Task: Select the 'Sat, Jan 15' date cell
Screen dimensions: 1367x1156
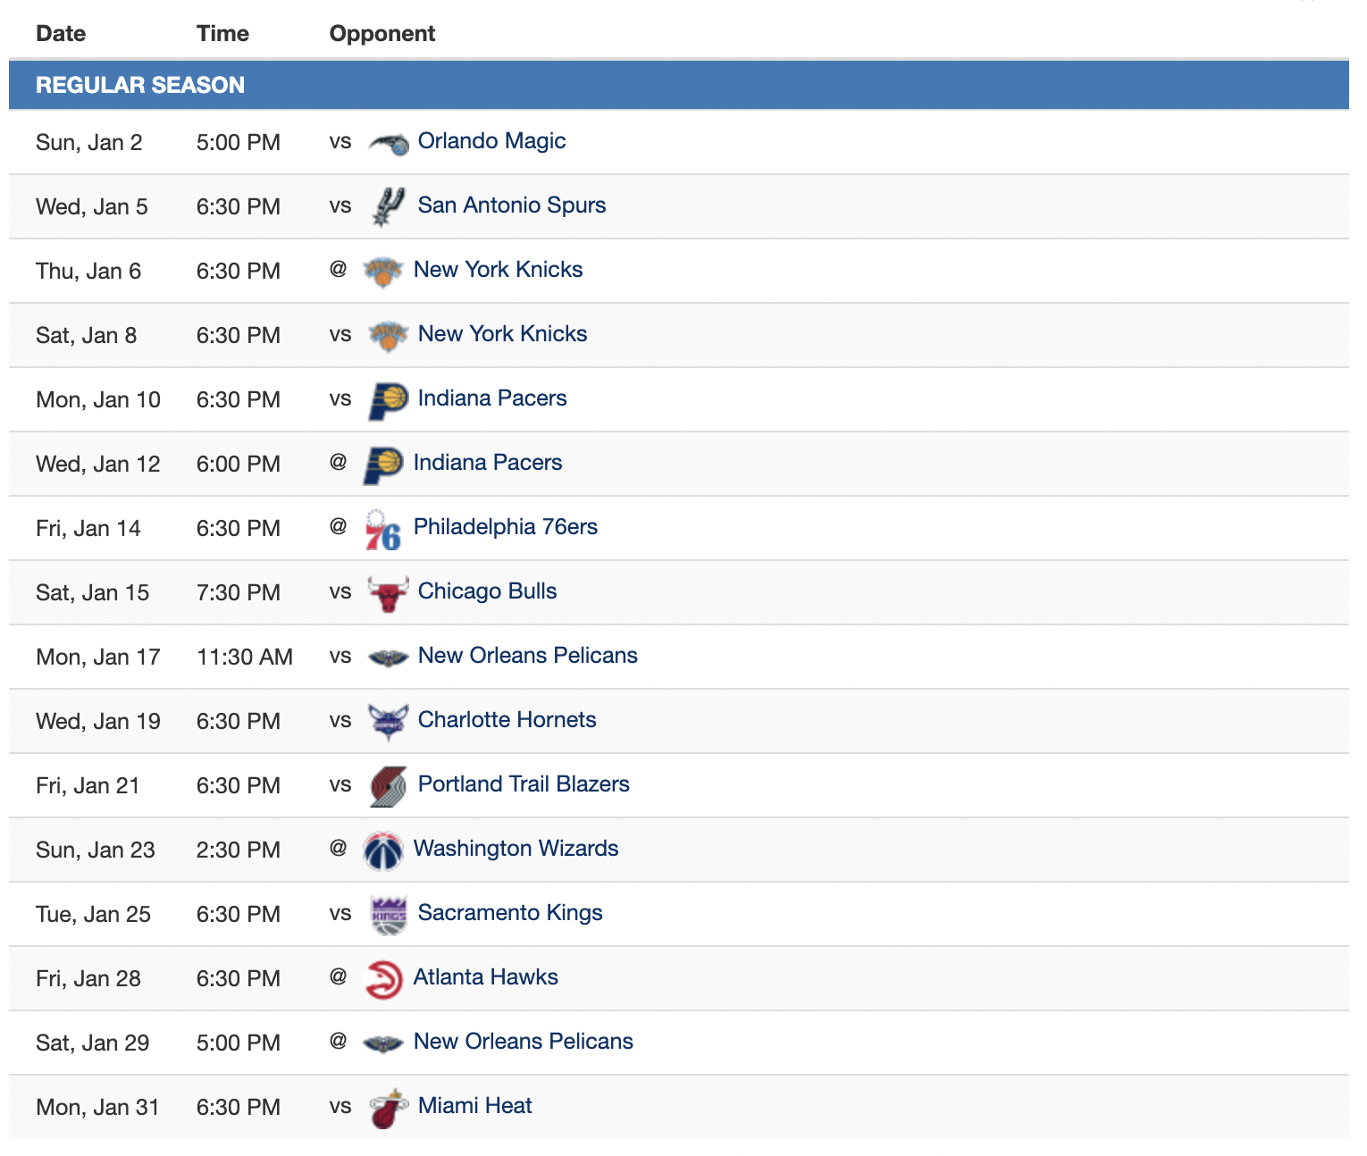Action: [x=92, y=593]
